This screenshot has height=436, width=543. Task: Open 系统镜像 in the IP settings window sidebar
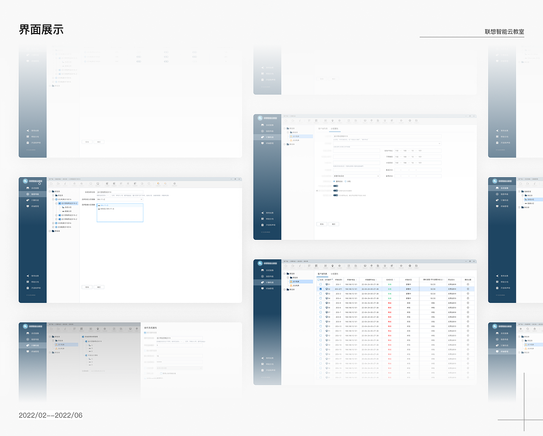[267, 125]
